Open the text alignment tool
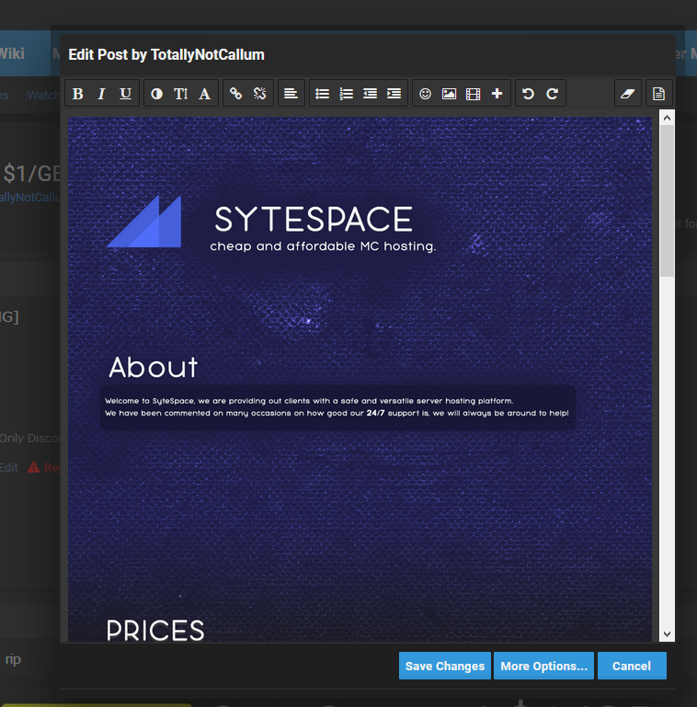Viewport: 697px width, 707px height. 291,94
